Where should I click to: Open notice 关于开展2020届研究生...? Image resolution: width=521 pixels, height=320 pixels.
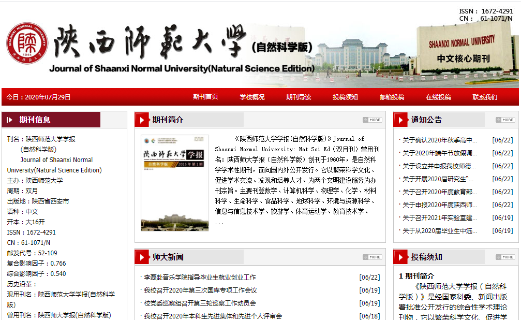tap(438, 179)
